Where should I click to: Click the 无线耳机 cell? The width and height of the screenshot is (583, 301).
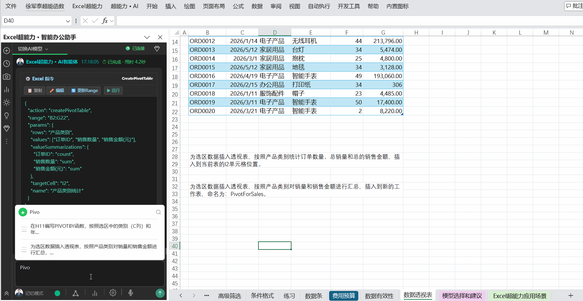coord(311,41)
